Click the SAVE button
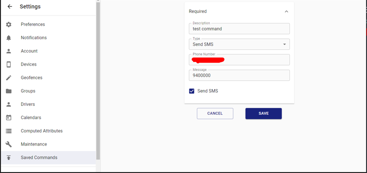The image size is (367, 173). tap(263, 114)
